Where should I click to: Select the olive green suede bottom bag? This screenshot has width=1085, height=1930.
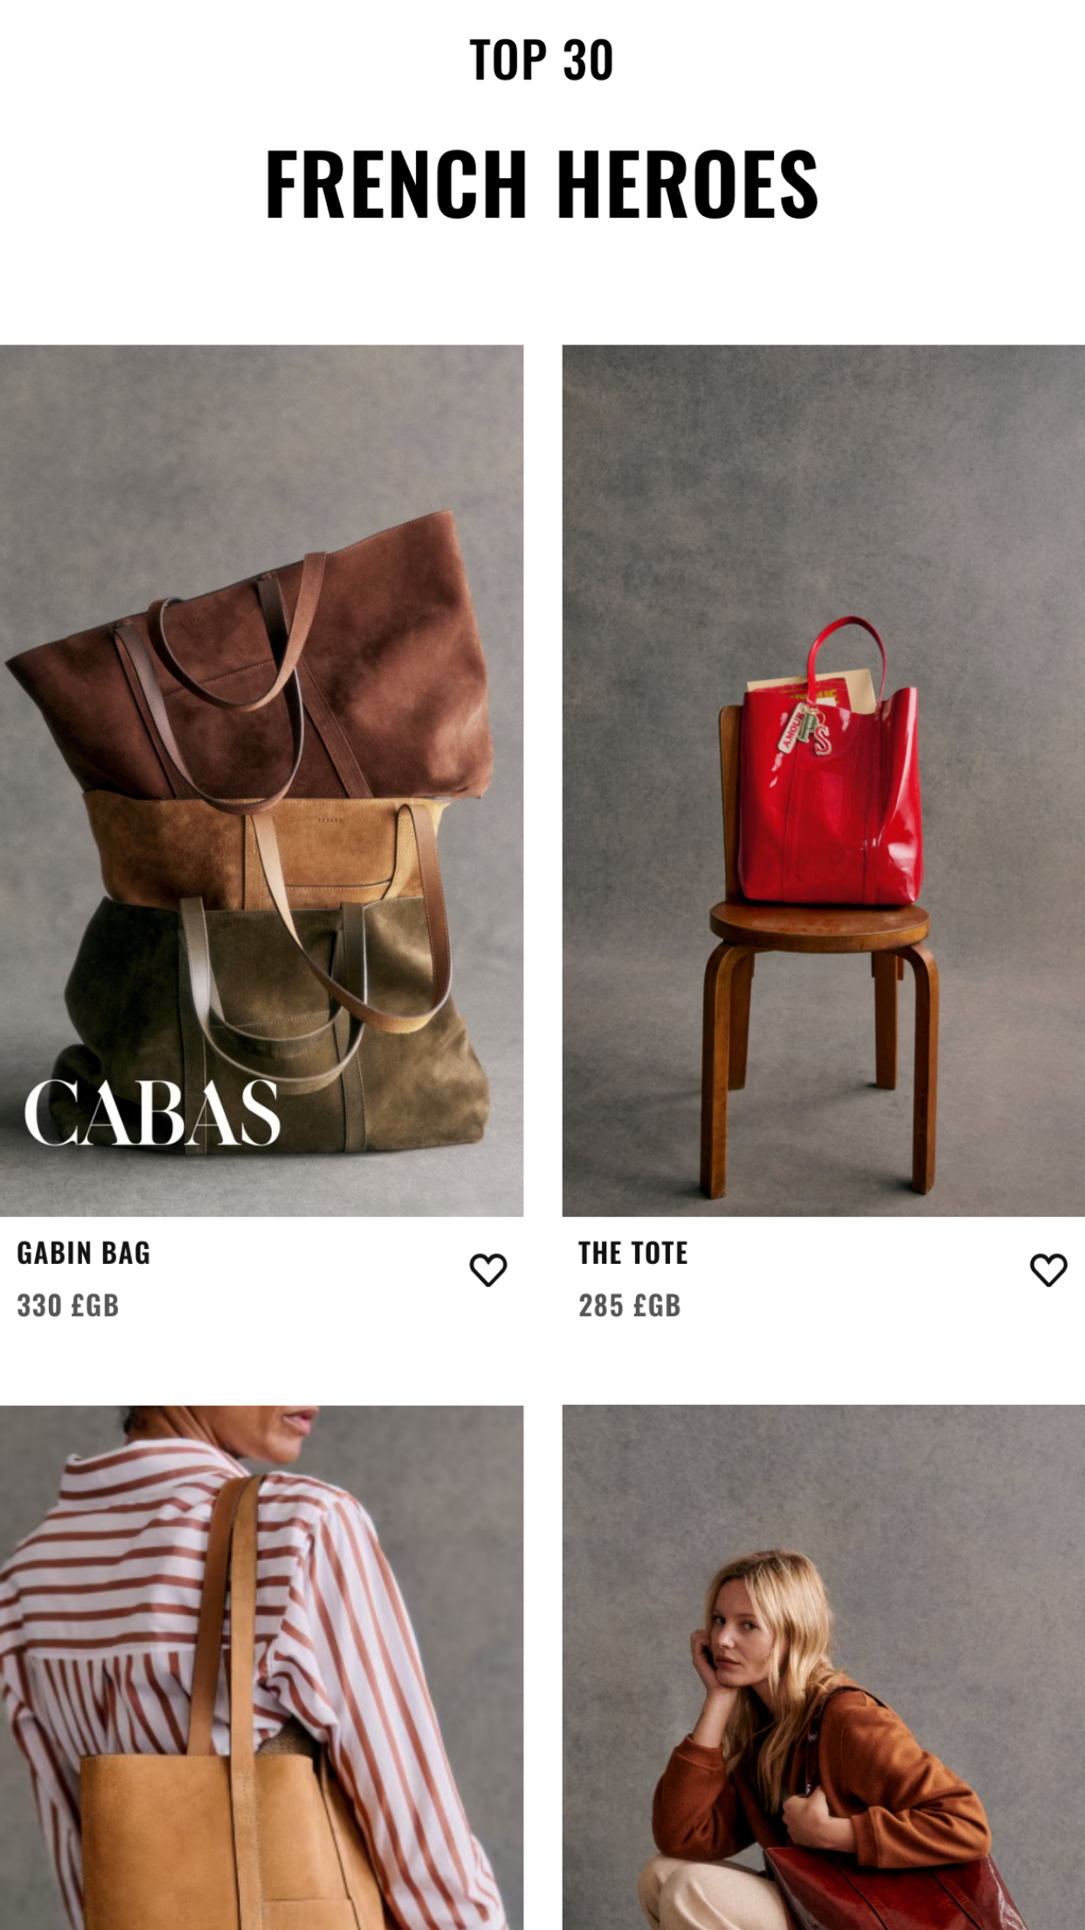click(x=271, y=1023)
